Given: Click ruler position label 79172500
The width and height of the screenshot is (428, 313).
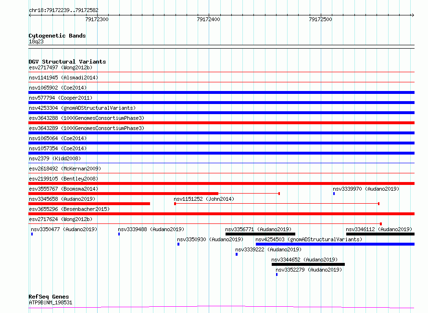Looking at the screenshot, I should click(320, 19).
